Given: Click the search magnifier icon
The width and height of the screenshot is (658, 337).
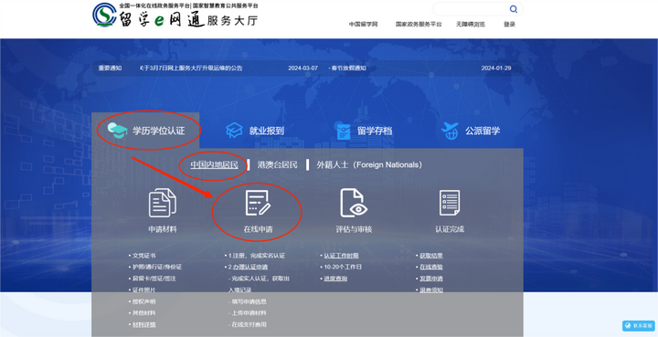Looking at the screenshot, I should pyautogui.click(x=514, y=9).
